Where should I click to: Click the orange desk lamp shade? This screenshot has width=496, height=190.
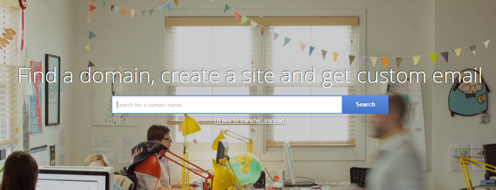pos(146,165)
